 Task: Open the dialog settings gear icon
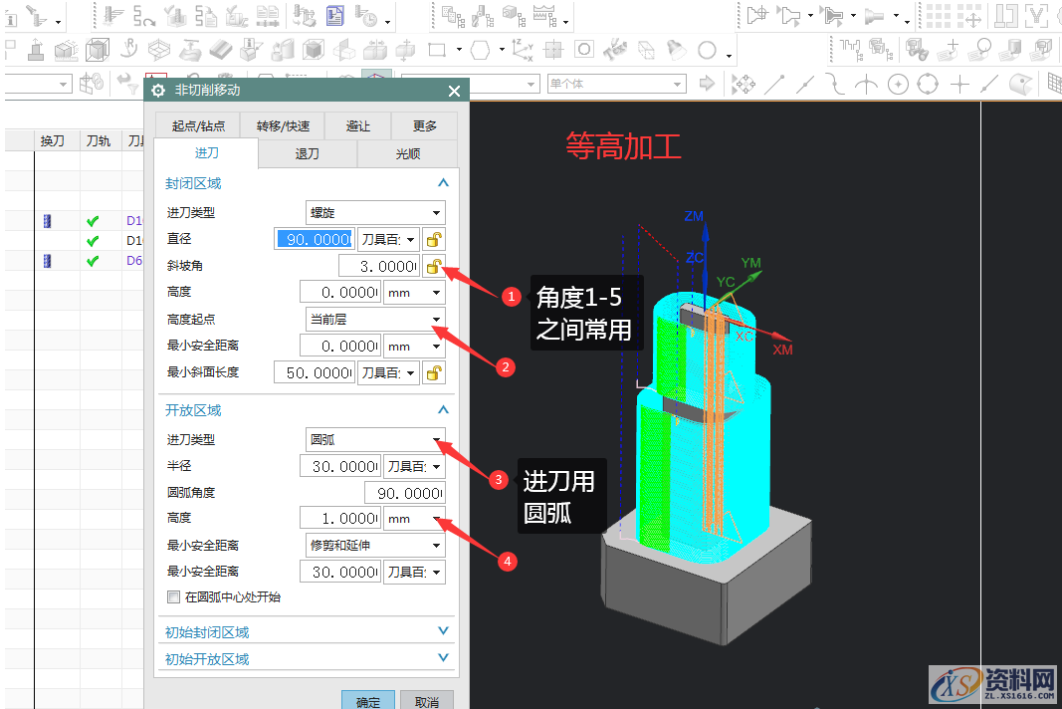click(157, 90)
